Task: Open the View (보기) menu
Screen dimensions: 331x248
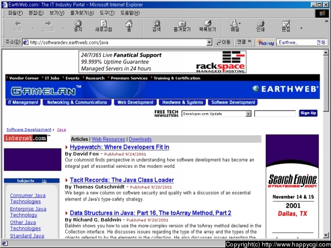Action: click(57, 13)
